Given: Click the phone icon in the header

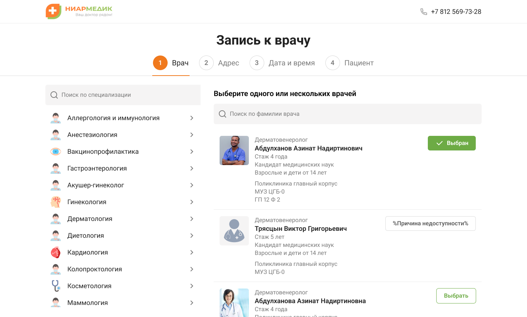Looking at the screenshot, I should pyautogui.click(x=423, y=12).
